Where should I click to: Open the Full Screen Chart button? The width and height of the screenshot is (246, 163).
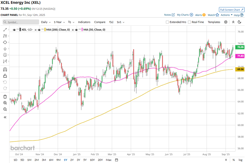(x=232, y=10)
